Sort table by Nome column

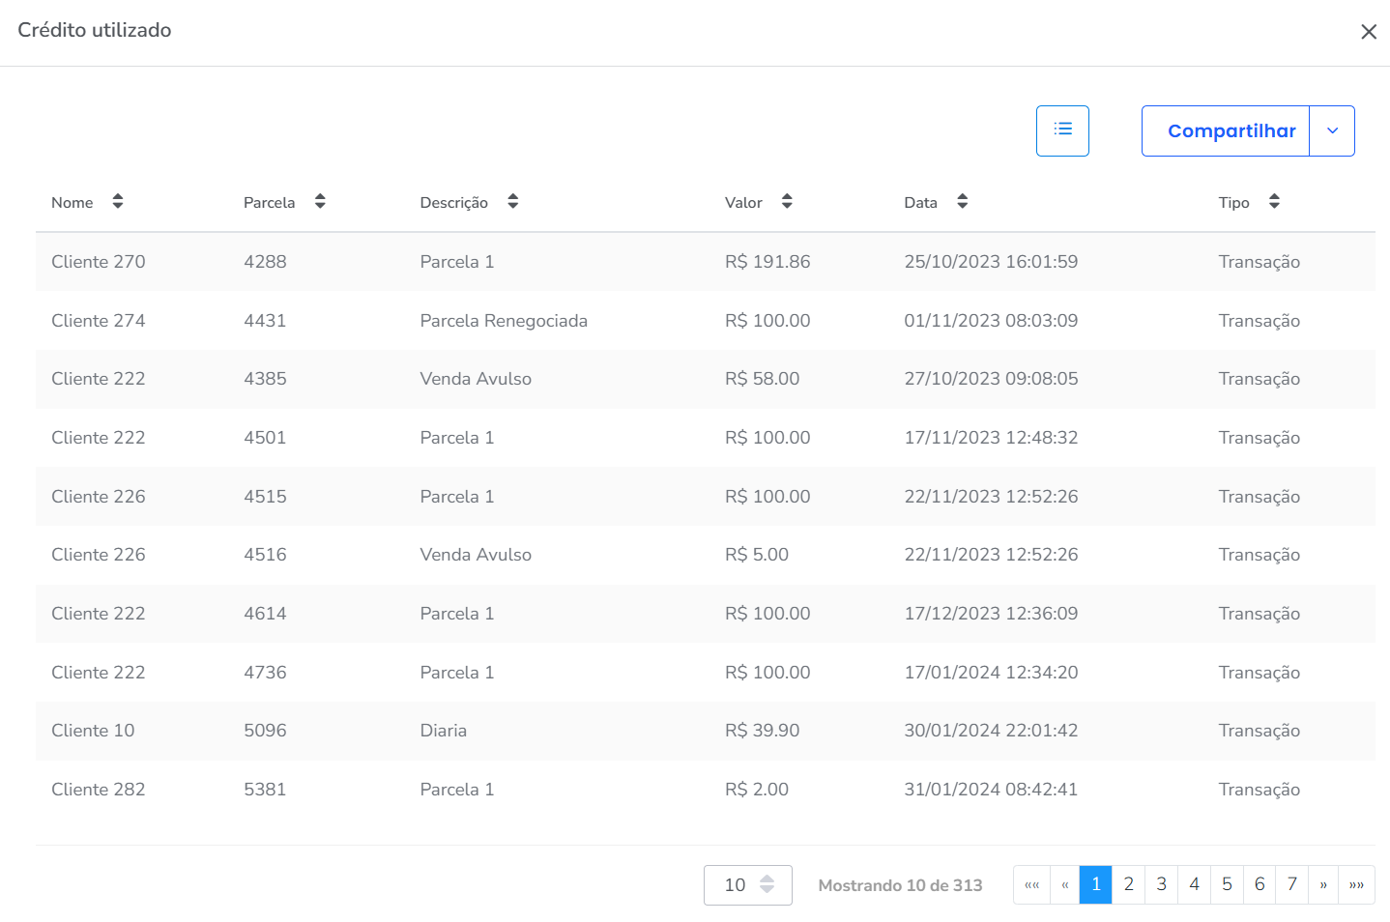117,202
